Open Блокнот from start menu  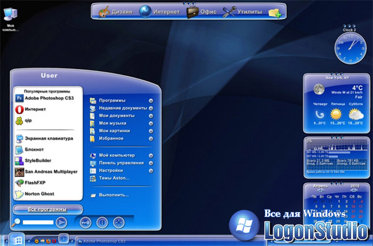click(x=29, y=149)
